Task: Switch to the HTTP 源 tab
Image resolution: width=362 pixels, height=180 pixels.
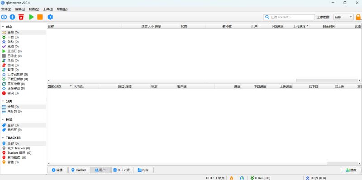Action: (x=122, y=170)
